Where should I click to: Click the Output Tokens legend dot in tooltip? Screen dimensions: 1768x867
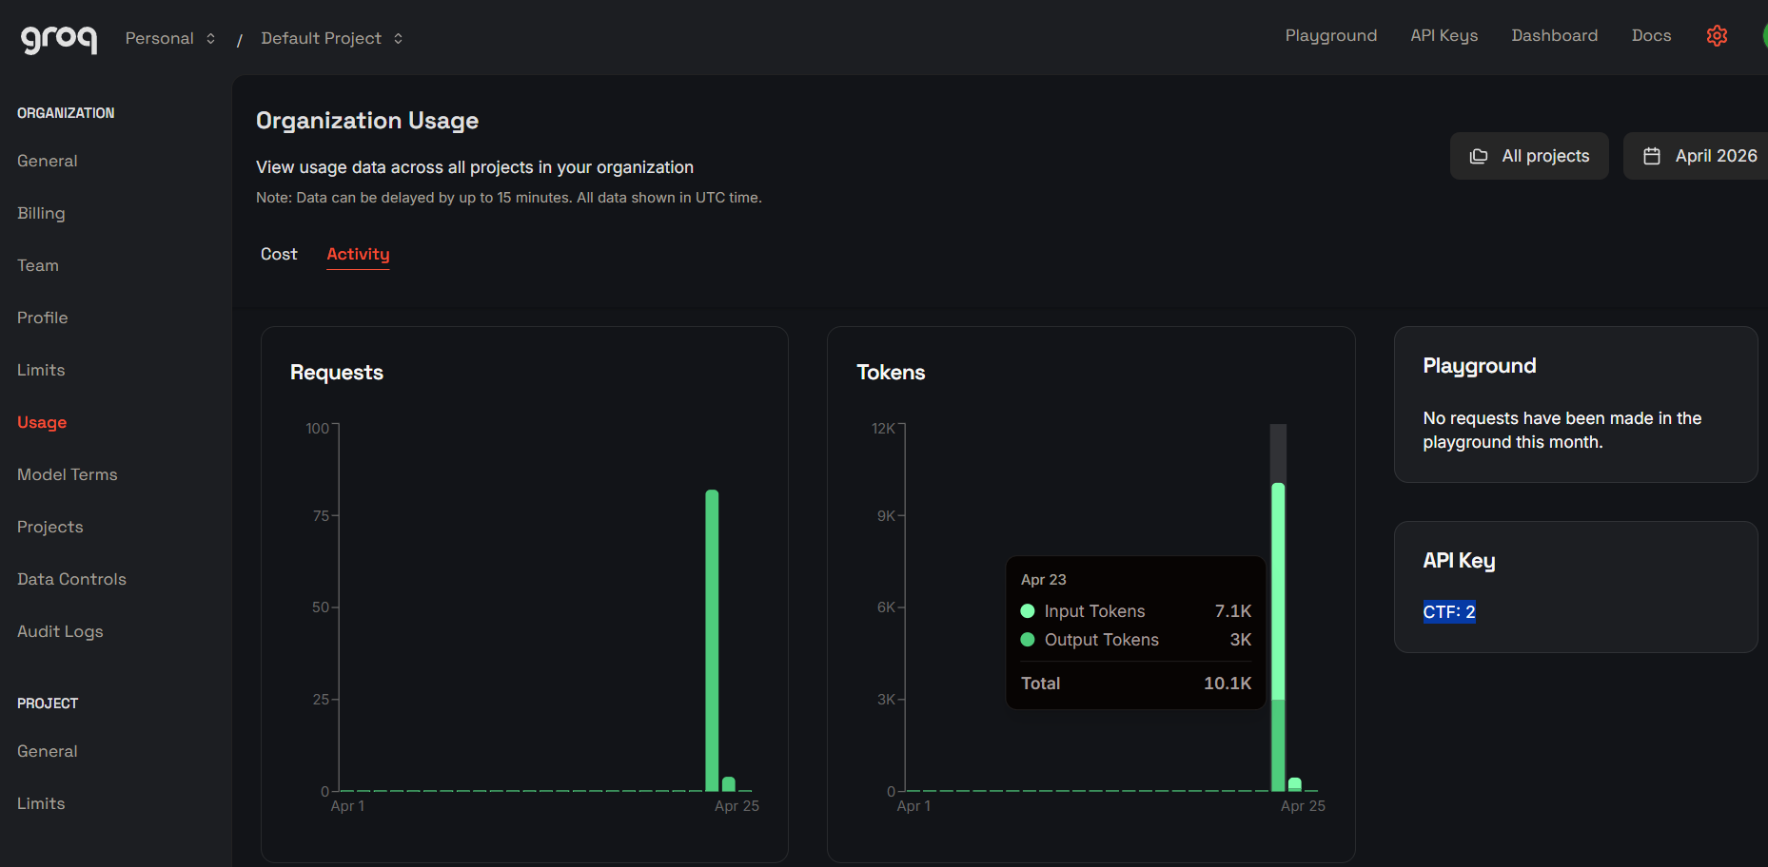coord(1028,640)
